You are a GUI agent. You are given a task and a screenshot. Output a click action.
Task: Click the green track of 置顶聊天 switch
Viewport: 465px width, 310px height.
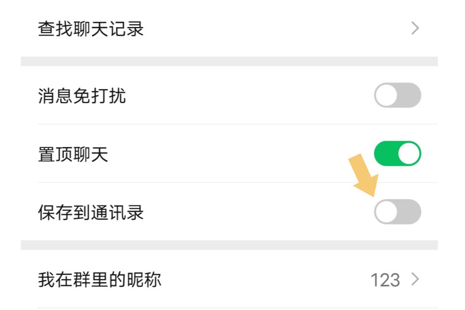tap(385, 154)
